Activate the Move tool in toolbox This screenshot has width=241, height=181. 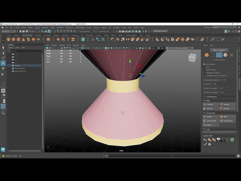(x=3, y=63)
